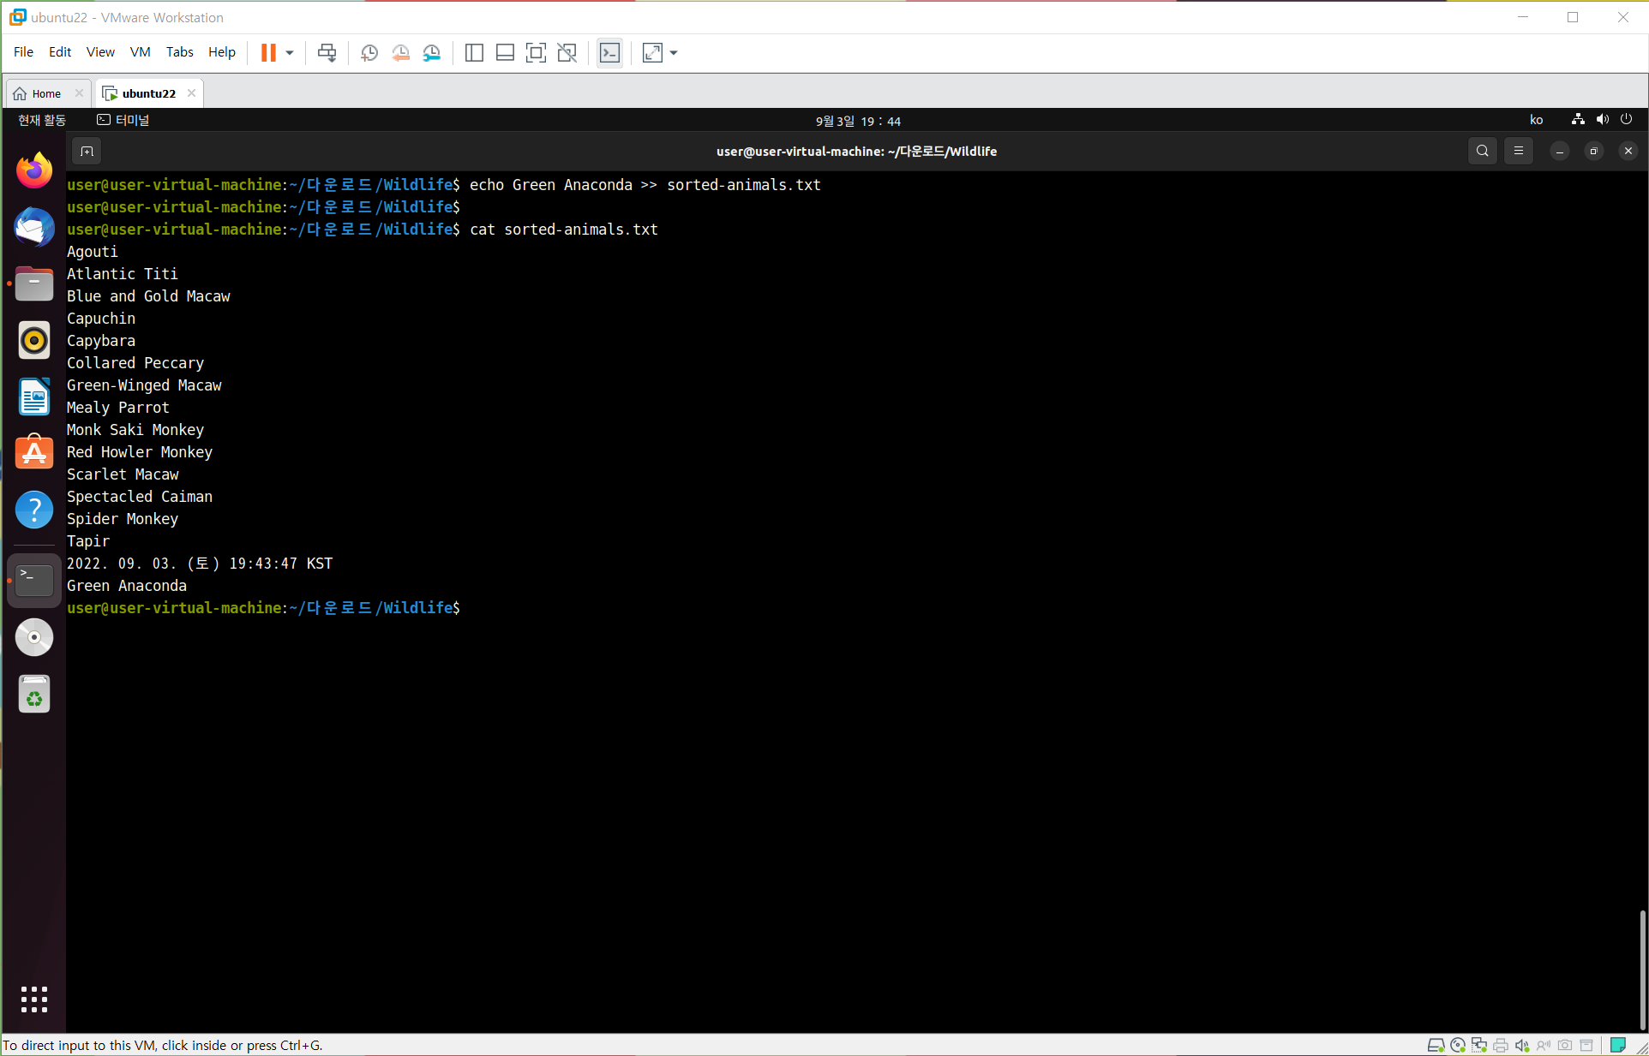Image resolution: width=1649 pixels, height=1056 pixels.
Task: Click the console view icon in the toolbar
Action: [x=609, y=53]
